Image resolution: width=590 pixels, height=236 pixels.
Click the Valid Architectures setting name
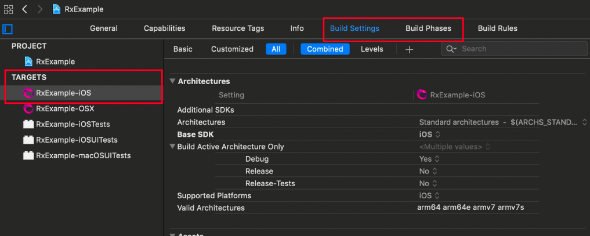[211, 208]
